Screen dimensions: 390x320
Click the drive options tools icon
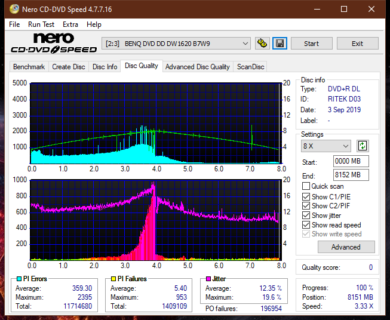coord(262,44)
